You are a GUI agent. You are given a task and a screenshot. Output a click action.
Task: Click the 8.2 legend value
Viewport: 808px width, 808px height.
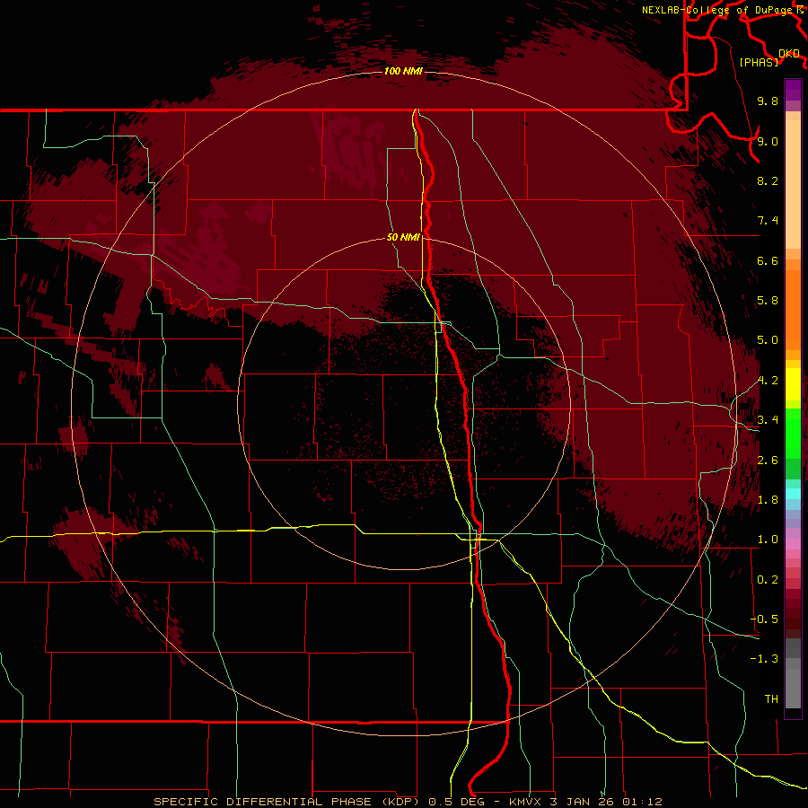click(x=768, y=180)
